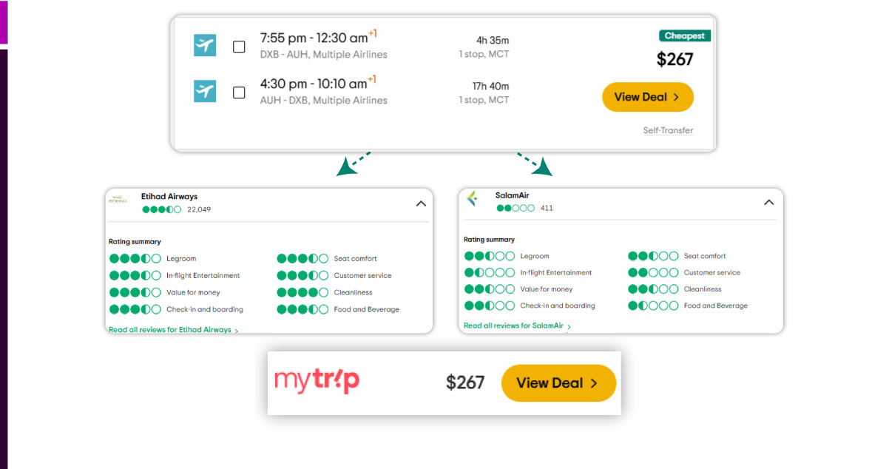The height and width of the screenshot is (469, 889).
Task: Open the Self-Transfer details link
Action: pyautogui.click(x=668, y=130)
